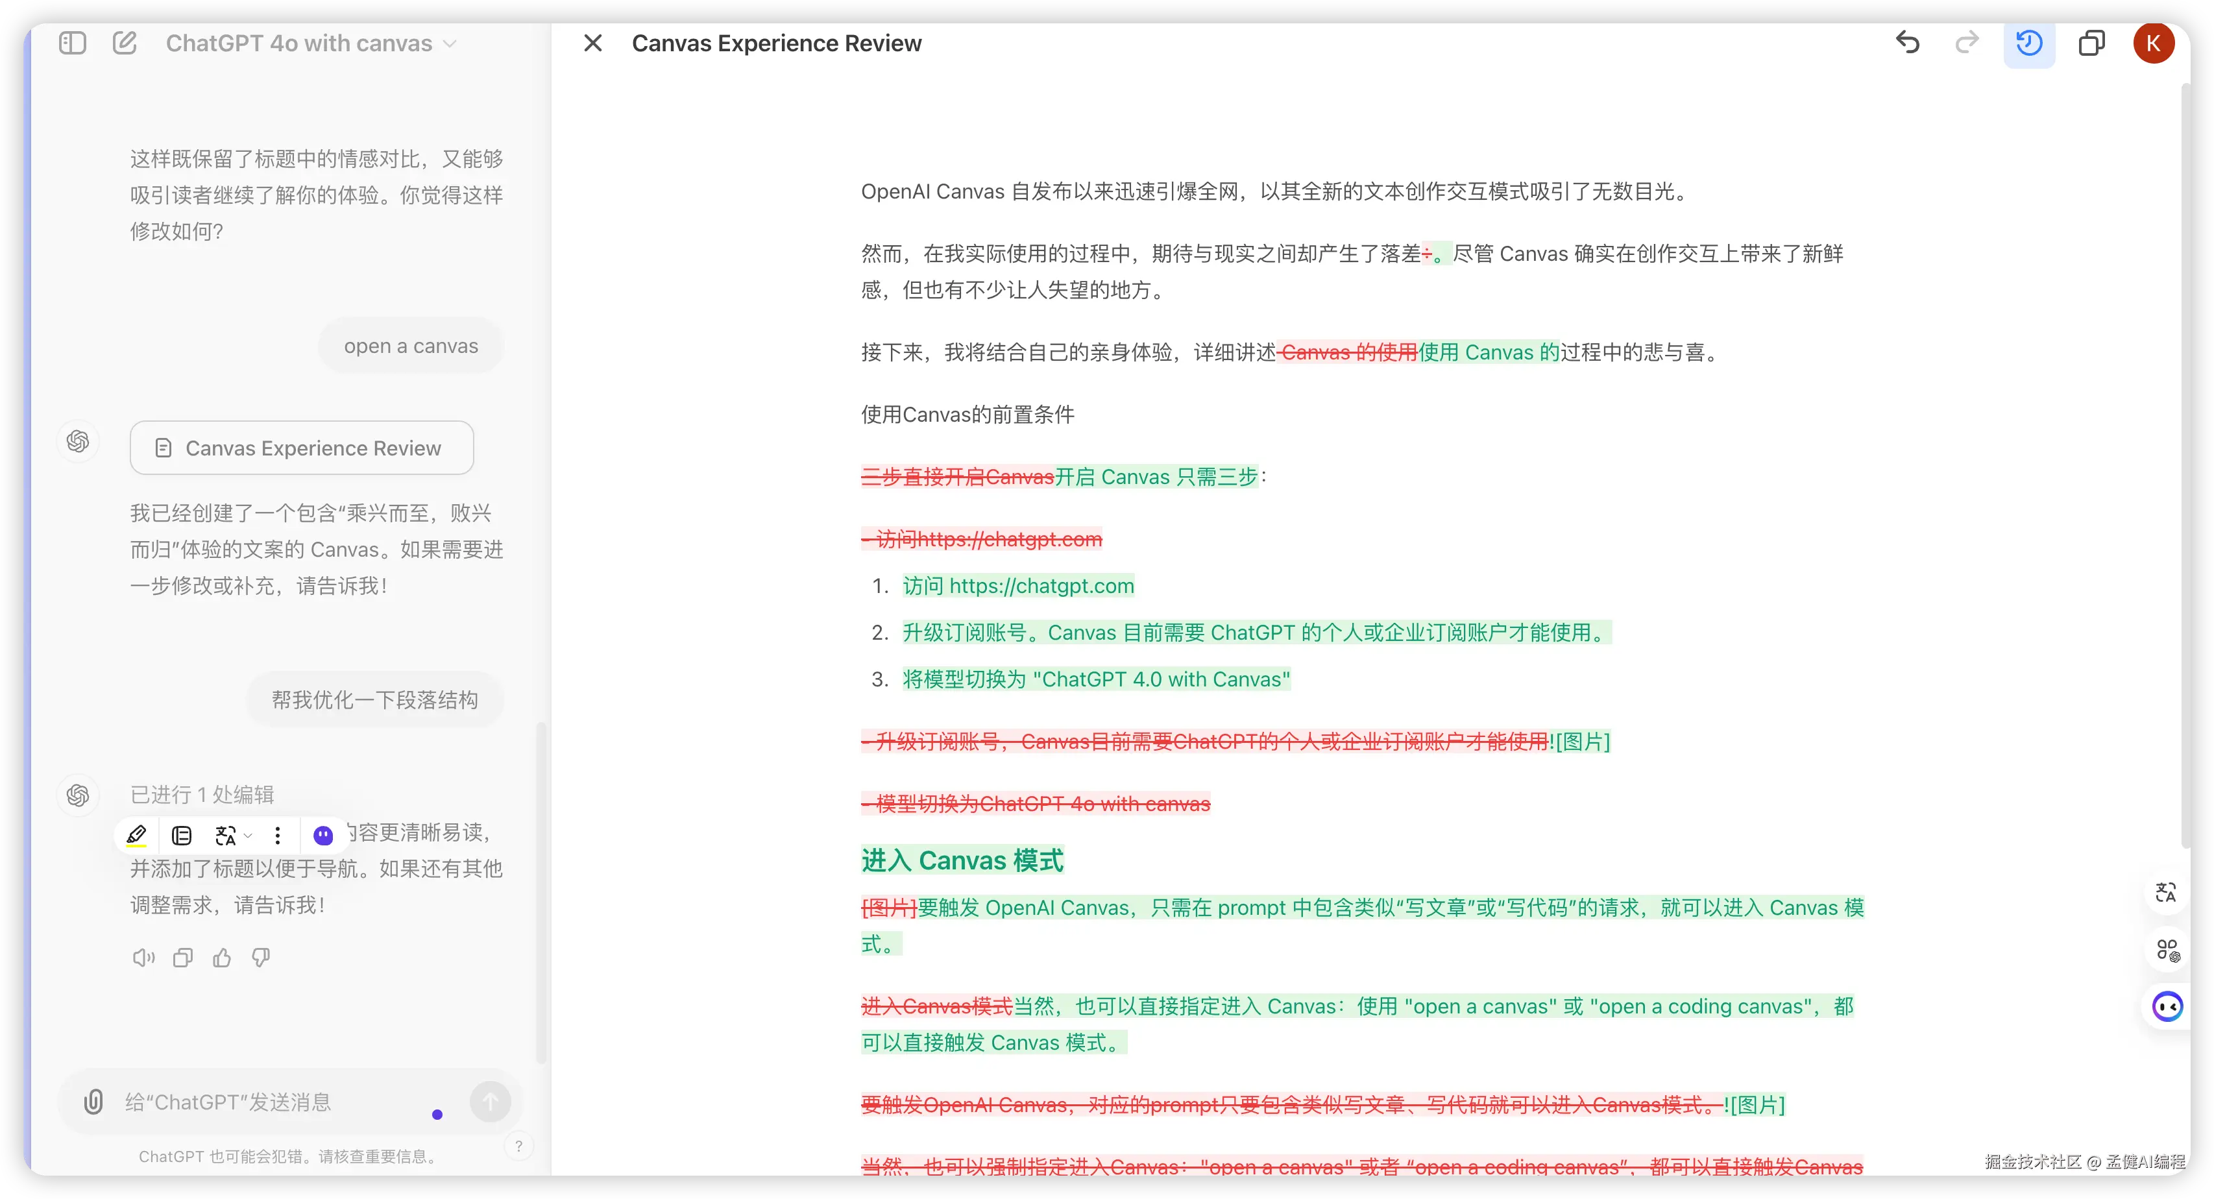Undo the last canvas edit
The height and width of the screenshot is (1199, 2214).
click(x=1907, y=43)
